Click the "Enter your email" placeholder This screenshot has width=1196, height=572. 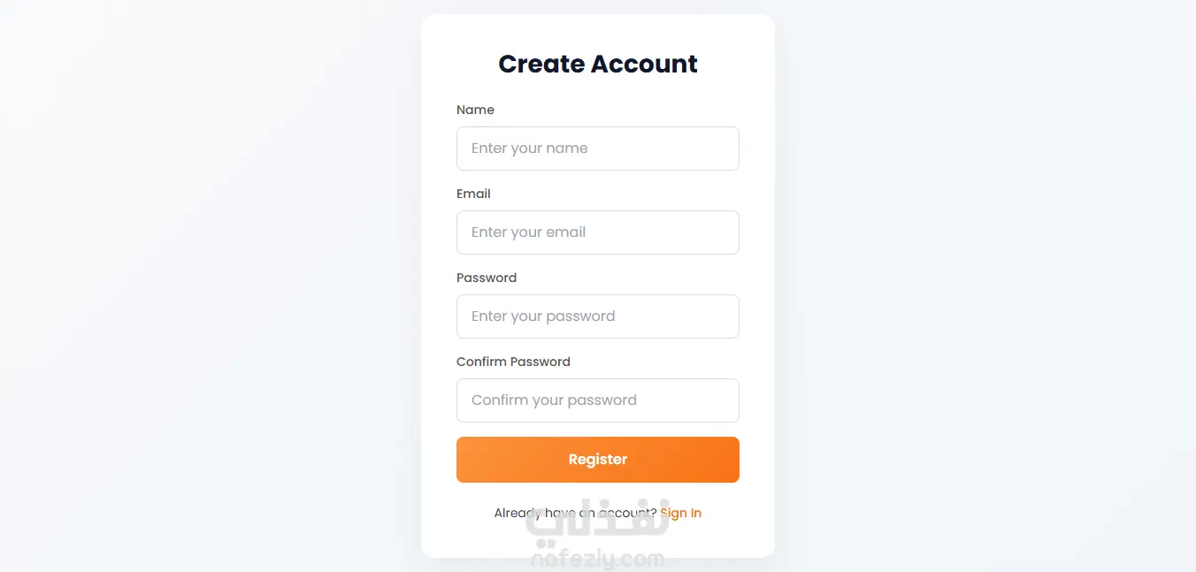coord(528,233)
